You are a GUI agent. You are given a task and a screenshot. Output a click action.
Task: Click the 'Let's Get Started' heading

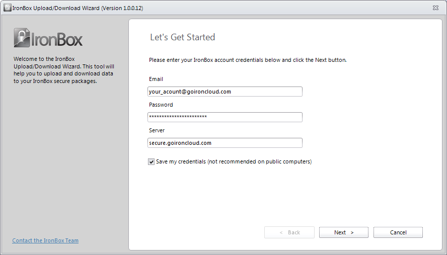coord(182,37)
